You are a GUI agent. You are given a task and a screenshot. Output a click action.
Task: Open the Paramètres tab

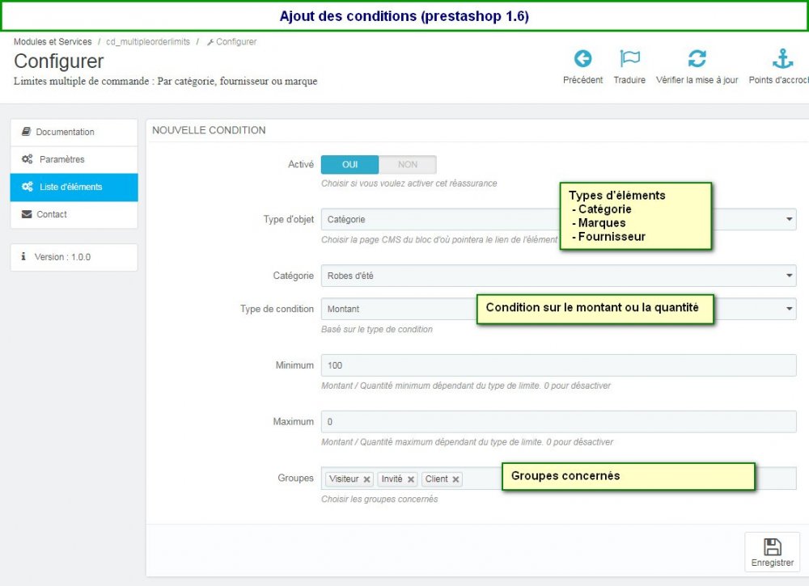pyautogui.click(x=74, y=160)
